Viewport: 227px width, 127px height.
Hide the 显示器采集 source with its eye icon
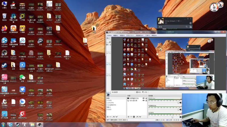click(x=144, y=100)
